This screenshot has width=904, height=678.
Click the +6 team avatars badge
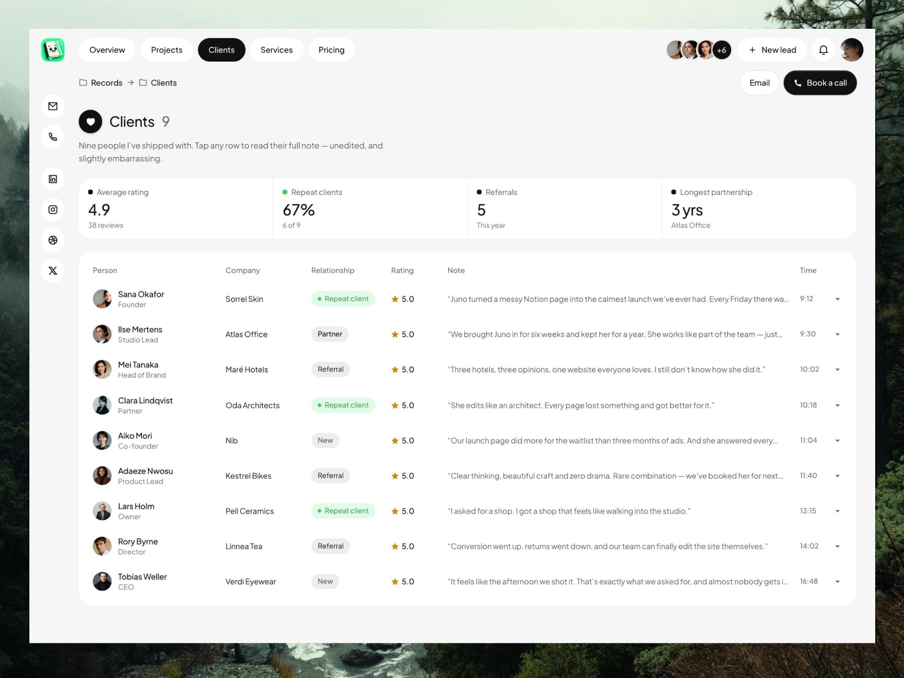722,50
